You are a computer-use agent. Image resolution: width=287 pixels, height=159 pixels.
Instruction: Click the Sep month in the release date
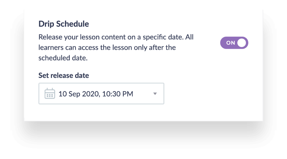click(x=74, y=94)
